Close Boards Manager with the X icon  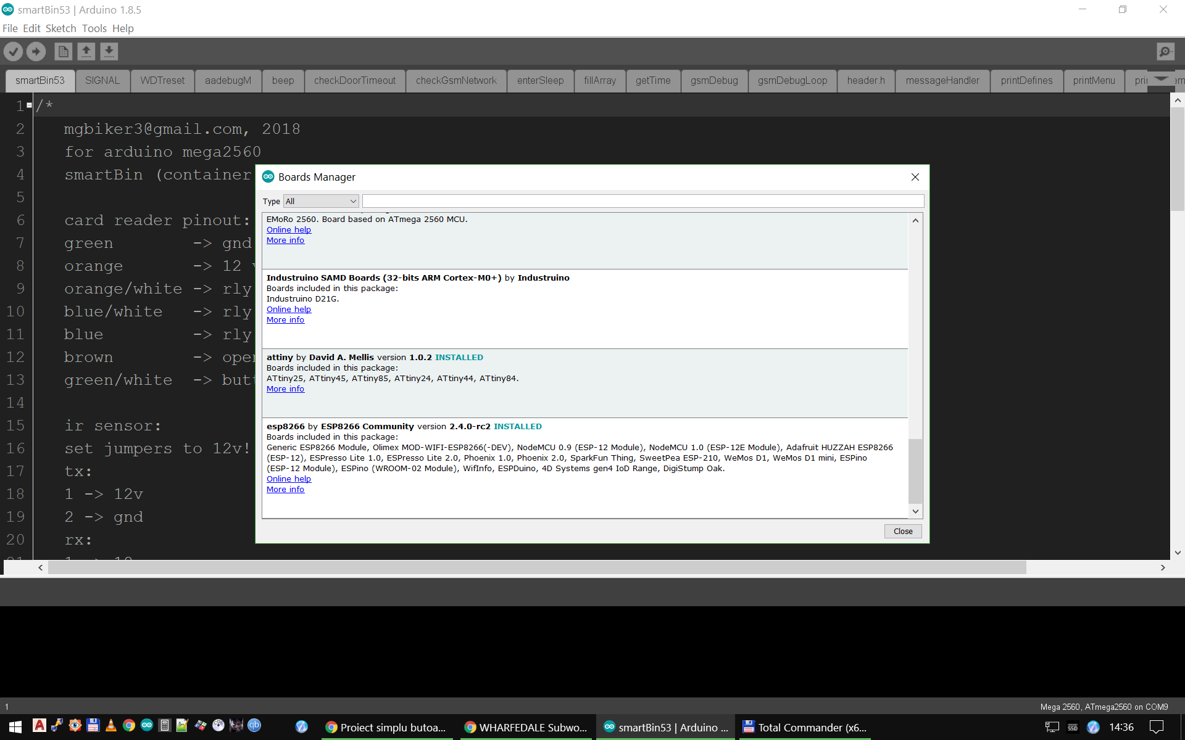(915, 177)
